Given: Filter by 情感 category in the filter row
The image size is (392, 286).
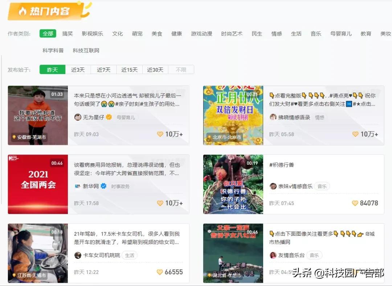Looking at the screenshot, I should tap(277, 33).
